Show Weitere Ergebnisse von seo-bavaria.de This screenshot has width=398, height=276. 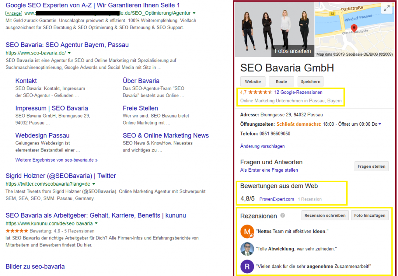(x=56, y=160)
